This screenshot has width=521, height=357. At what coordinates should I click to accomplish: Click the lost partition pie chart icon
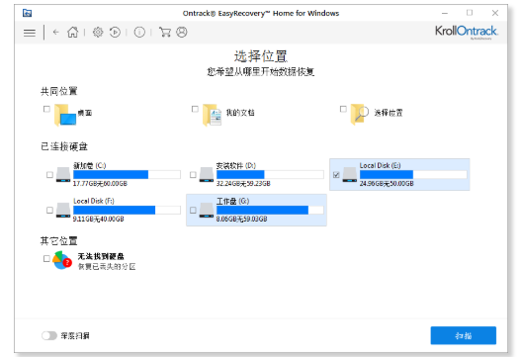(x=62, y=260)
